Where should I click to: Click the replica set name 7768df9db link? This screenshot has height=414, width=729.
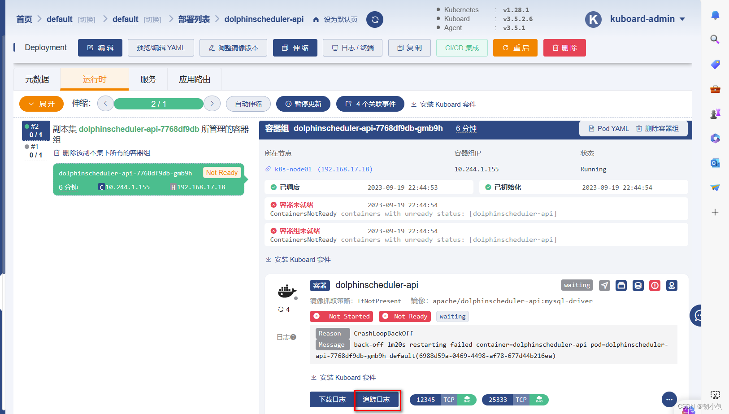[139, 129]
